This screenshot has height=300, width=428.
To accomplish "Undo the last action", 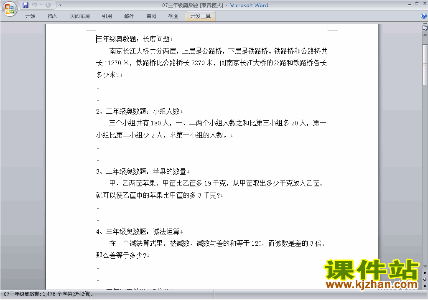I will coord(34,5).
